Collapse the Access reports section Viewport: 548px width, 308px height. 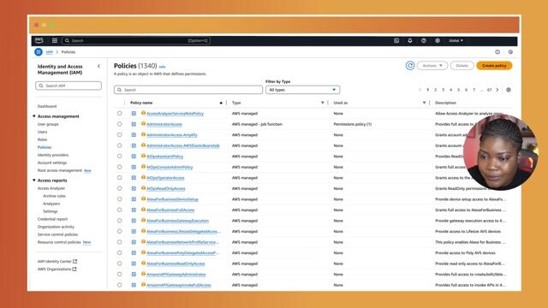coord(34,181)
